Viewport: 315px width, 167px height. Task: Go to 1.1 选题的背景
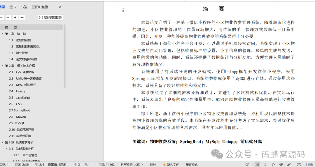[20, 40]
